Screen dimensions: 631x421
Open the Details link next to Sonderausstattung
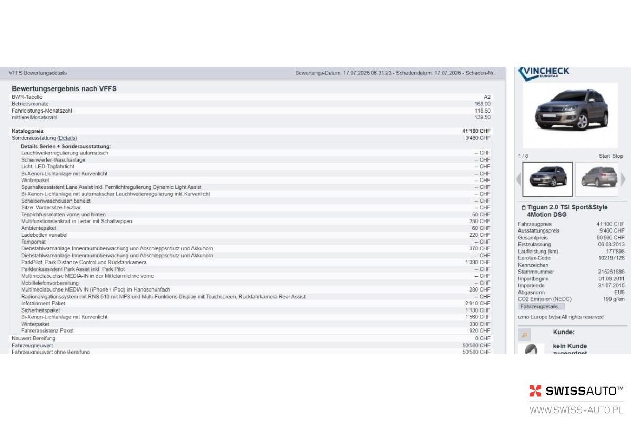point(67,138)
